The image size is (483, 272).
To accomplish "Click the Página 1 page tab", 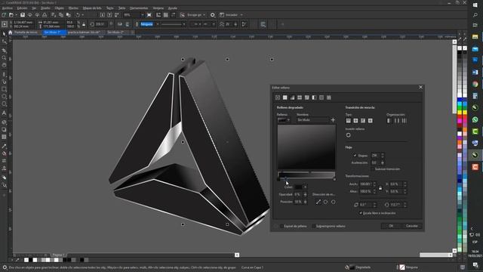I will [x=58, y=255].
